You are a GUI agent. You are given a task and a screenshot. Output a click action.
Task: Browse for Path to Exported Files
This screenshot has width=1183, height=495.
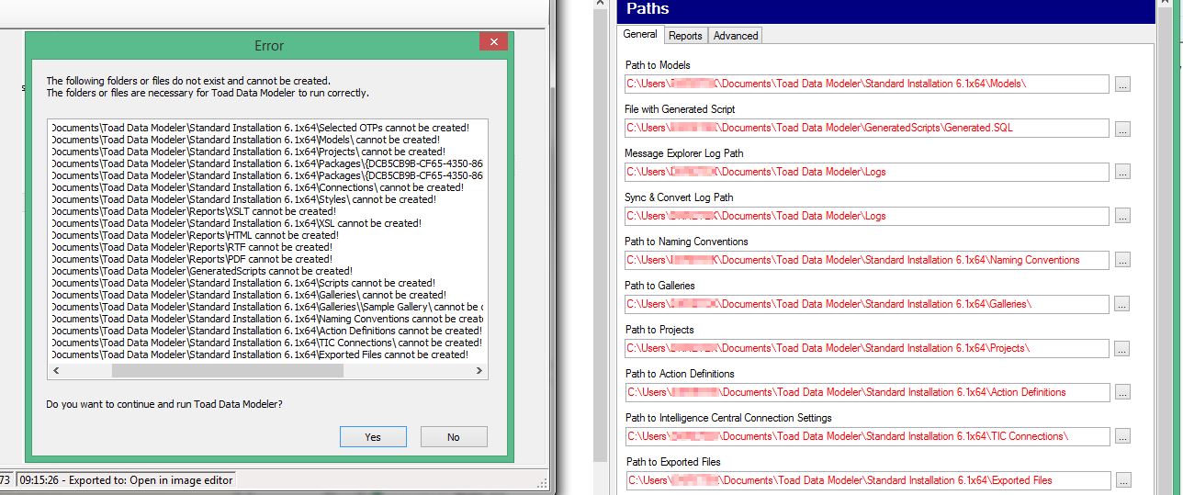click(x=1122, y=480)
